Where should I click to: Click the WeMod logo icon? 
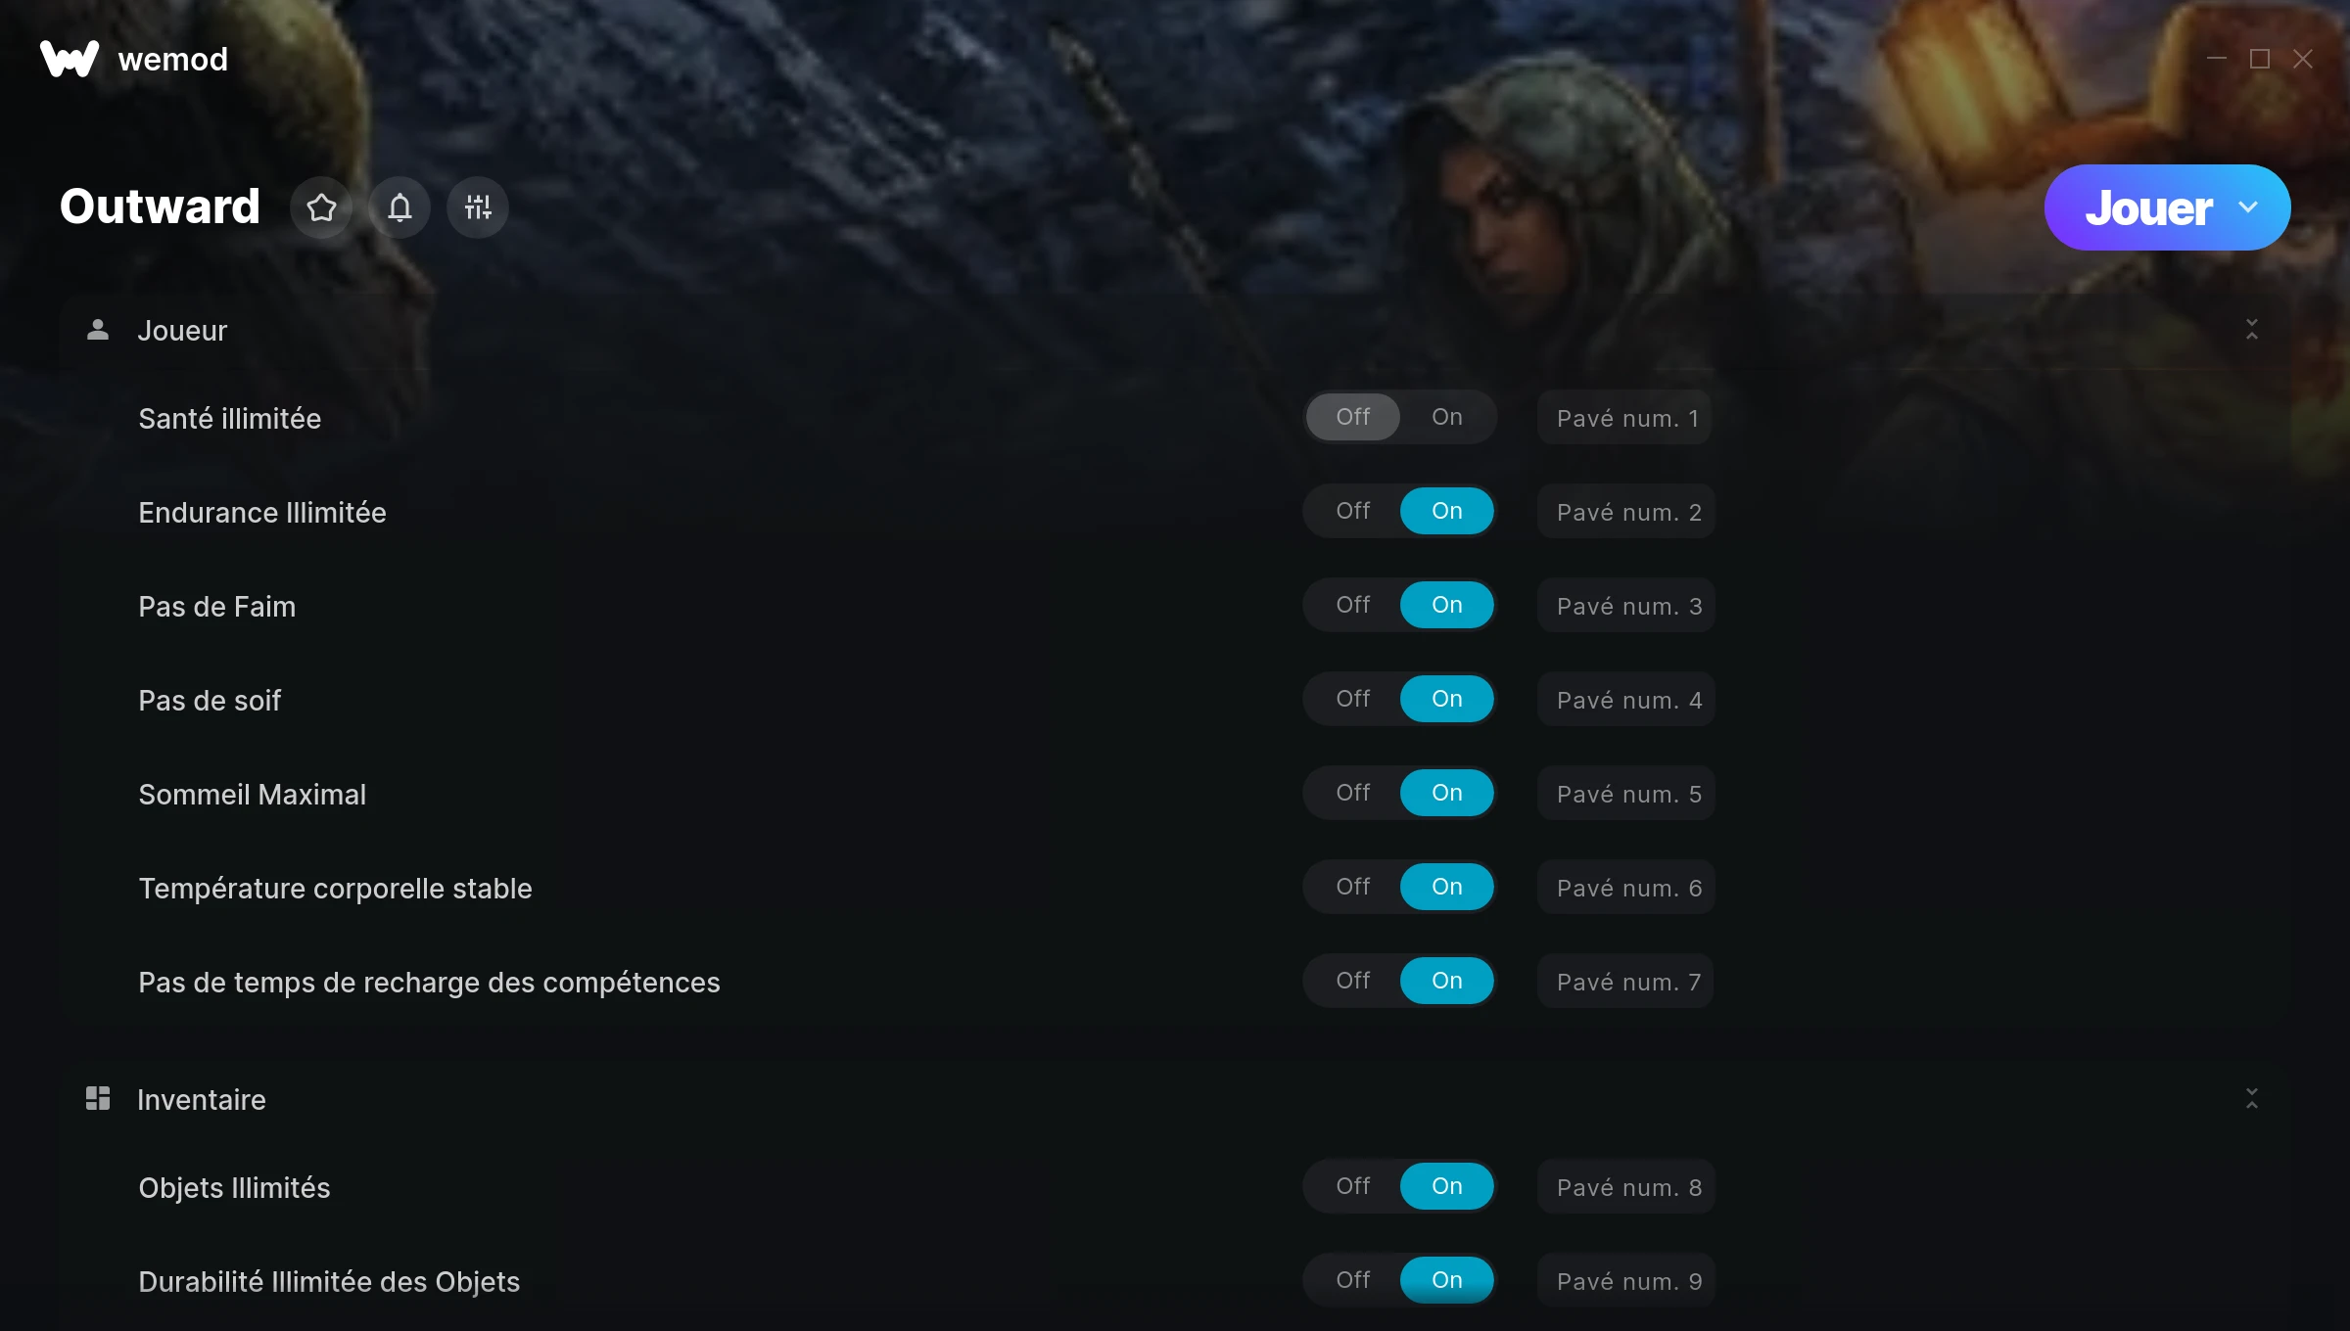(x=69, y=59)
